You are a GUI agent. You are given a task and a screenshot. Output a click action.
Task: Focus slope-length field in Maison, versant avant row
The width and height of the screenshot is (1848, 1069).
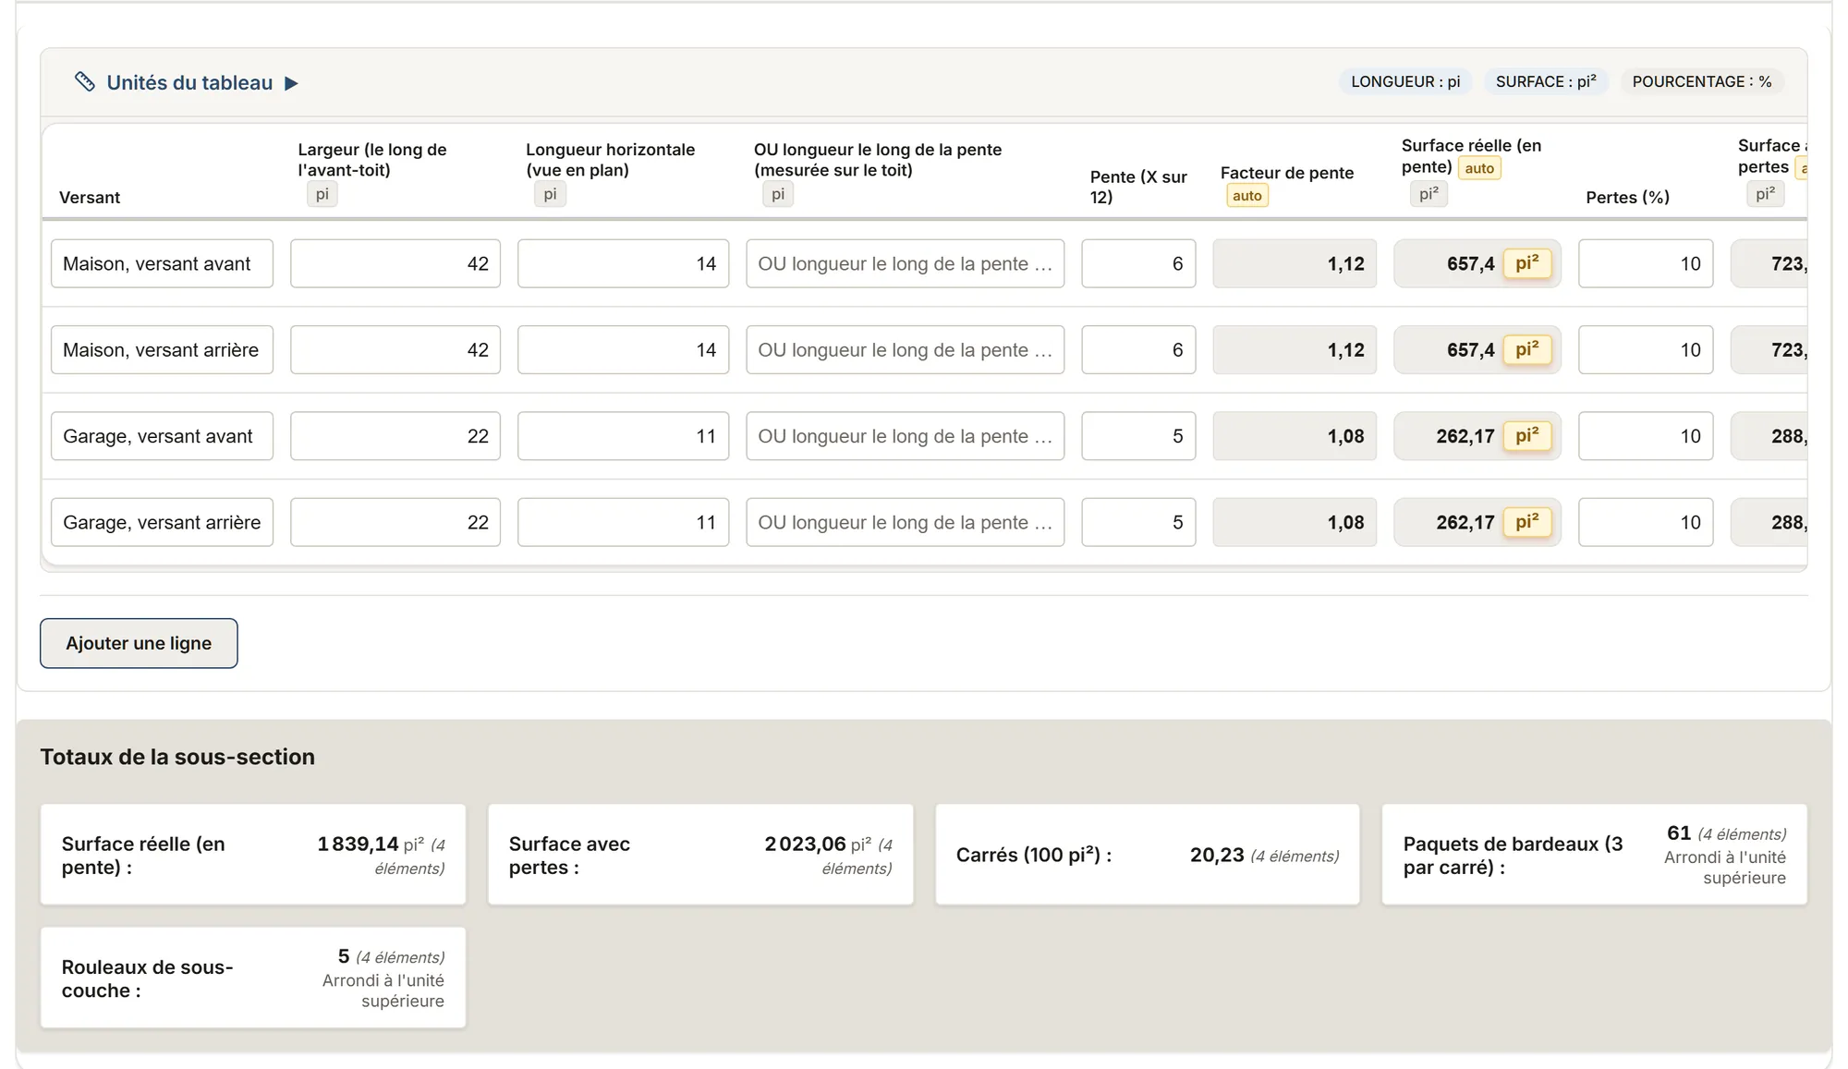pos(906,263)
